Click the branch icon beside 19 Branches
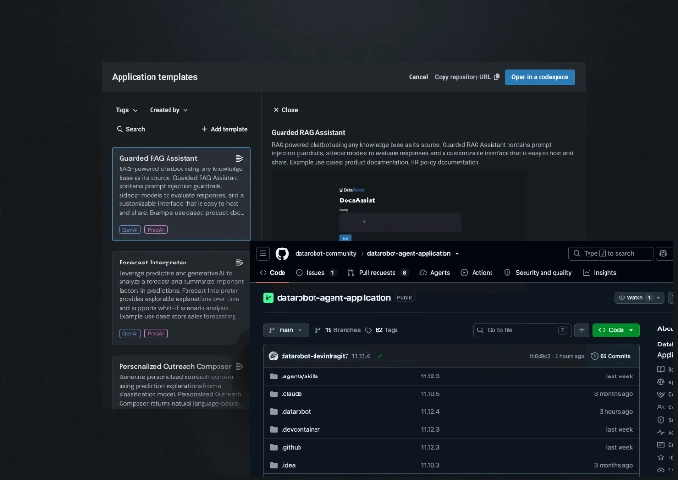The width and height of the screenshot is (678, 480). [x=318, y=330]
